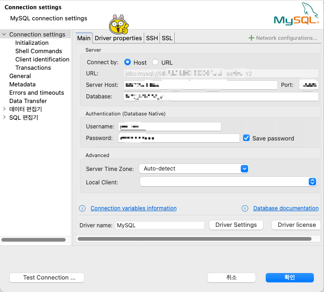
Task: Collapse the Connection settings tree node
Action: pos(4,34)
